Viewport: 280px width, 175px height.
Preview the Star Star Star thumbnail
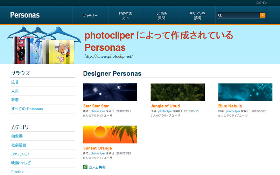click(110, 92)
